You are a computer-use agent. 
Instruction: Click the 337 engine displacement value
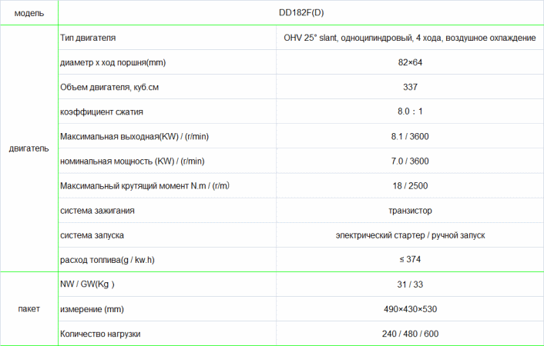[x=410, y=87]
